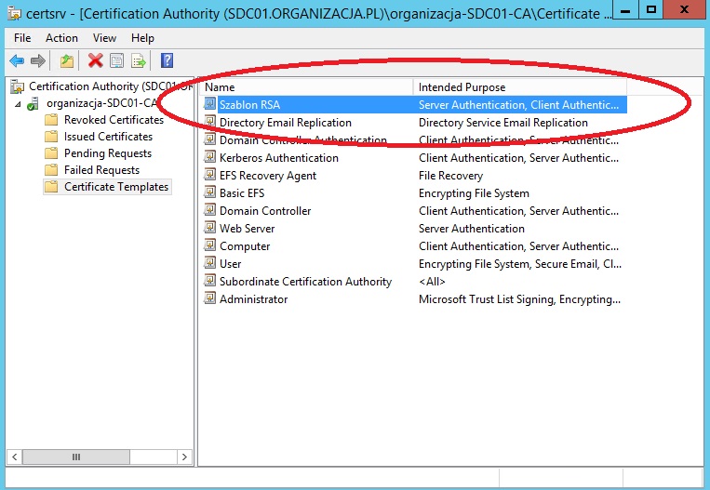Click the <All> purpose cell
The image size is (710, 490).
432,281
